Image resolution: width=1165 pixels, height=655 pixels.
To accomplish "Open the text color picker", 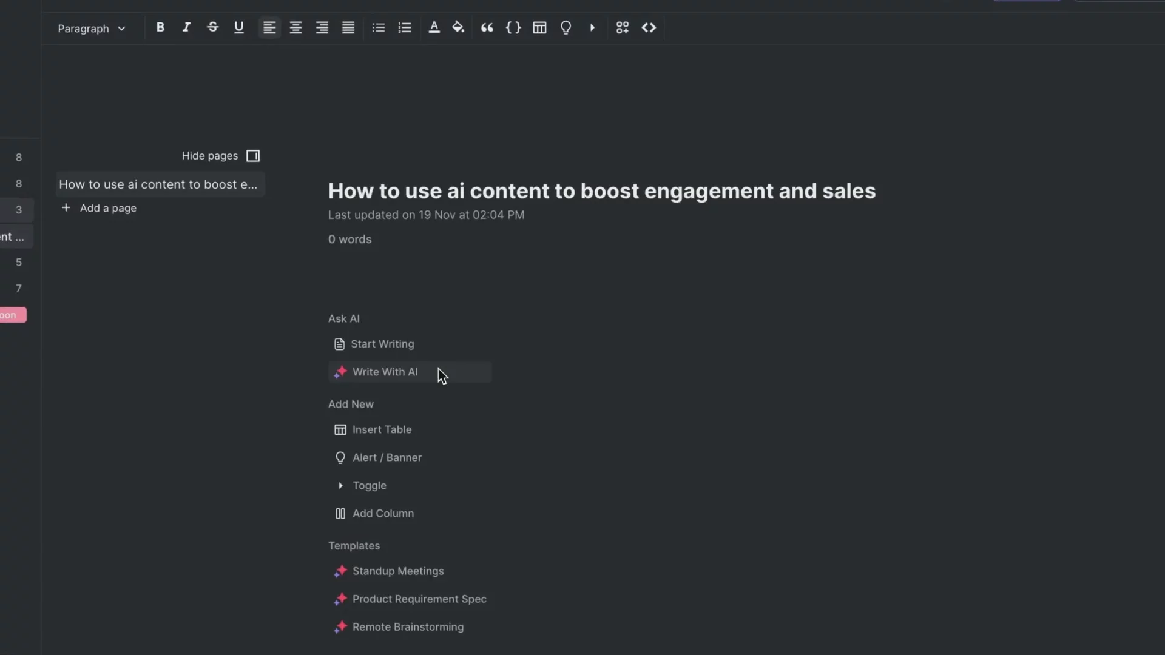I will click(434, 27).
